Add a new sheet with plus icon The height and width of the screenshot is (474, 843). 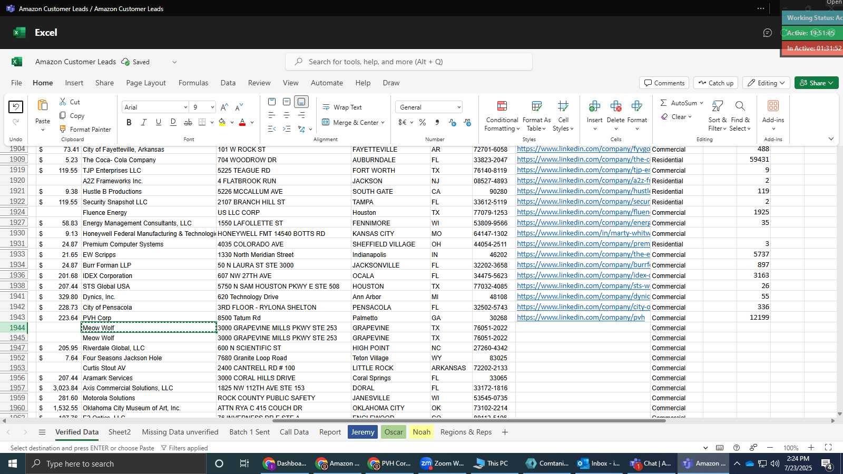[505, 432]
